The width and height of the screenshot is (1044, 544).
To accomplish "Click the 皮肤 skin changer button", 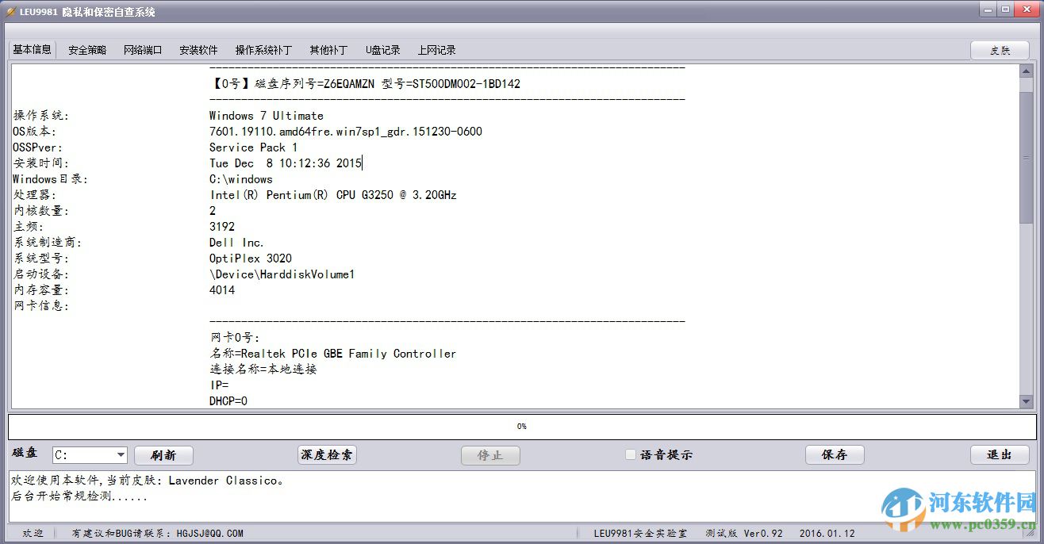I will [x=1000, y=49].
